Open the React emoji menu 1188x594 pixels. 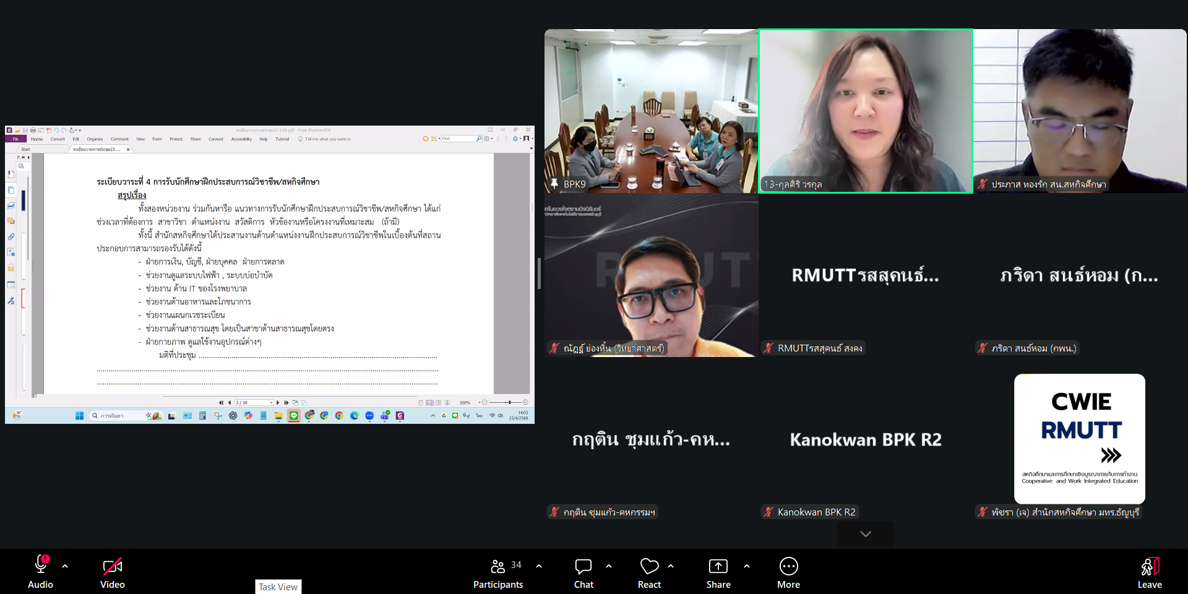649,572
